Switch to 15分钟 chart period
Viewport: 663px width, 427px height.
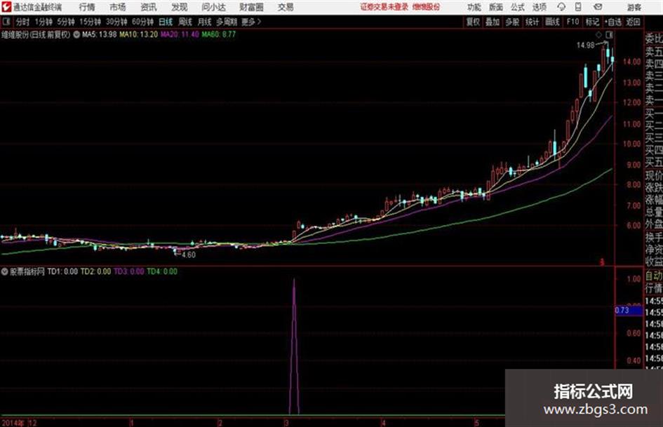pos(90,22)
